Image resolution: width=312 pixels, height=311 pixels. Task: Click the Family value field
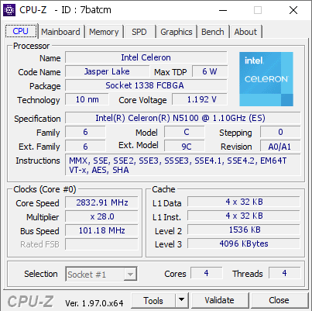[85, 132]
